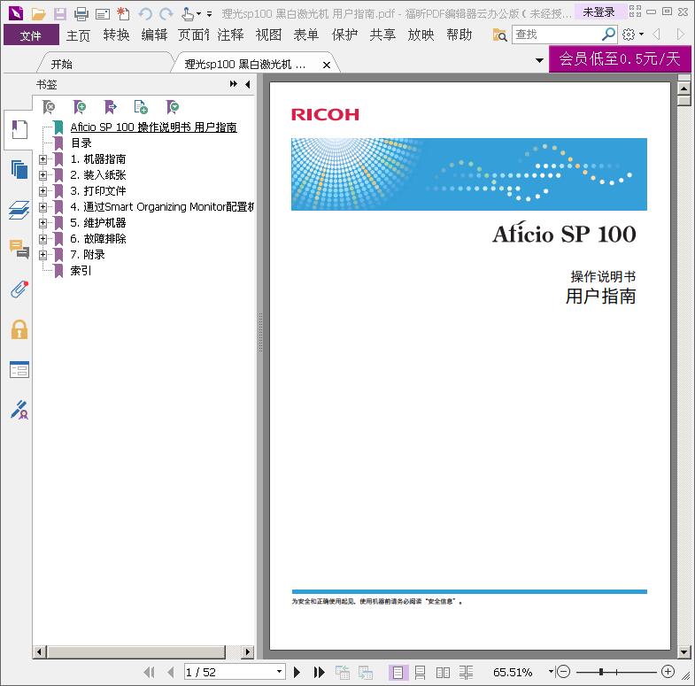
Task: Click the 查找 search input field
Action: [x=556, y=35]
